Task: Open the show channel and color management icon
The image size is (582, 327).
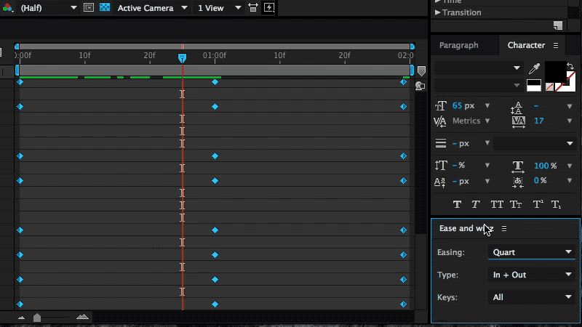Action: [7, 7]
